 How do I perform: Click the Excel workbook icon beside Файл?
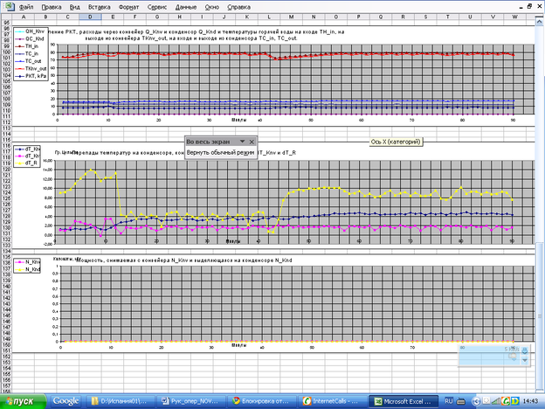pyautogui.click(x=10, y=6)
